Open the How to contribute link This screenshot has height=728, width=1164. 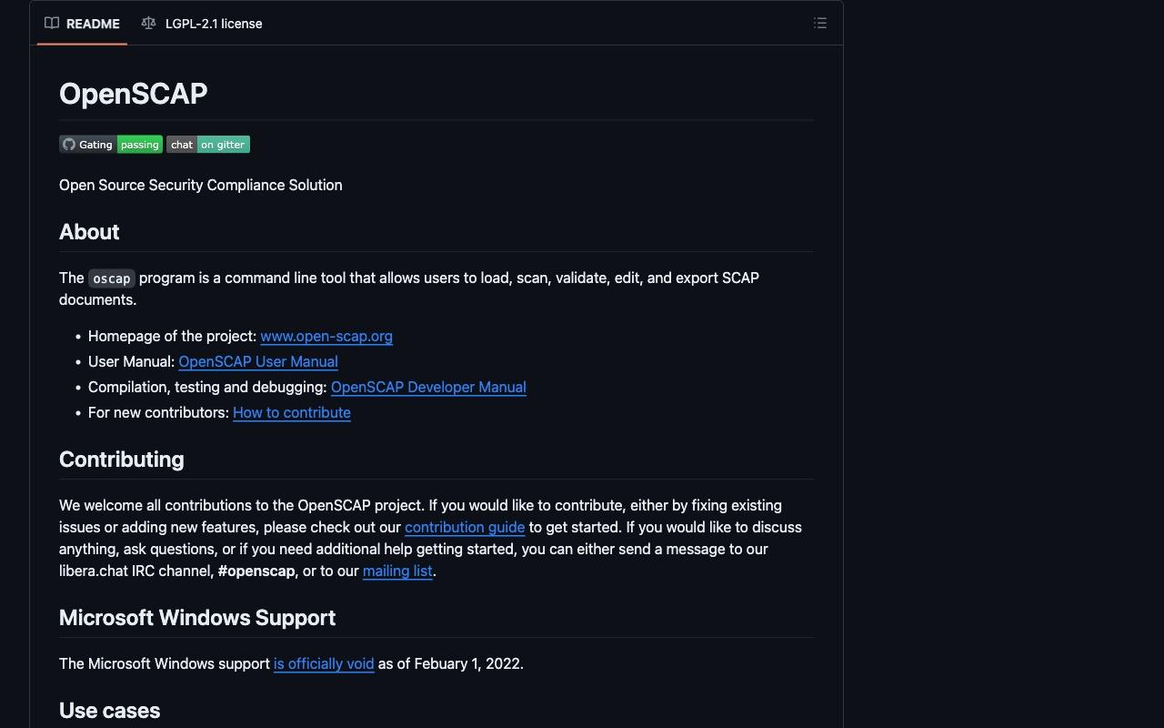point(292,412)
